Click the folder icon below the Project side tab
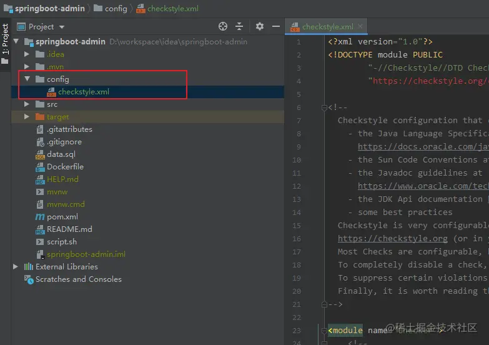This screenshot has height=345, width=489. coord(4,61)
